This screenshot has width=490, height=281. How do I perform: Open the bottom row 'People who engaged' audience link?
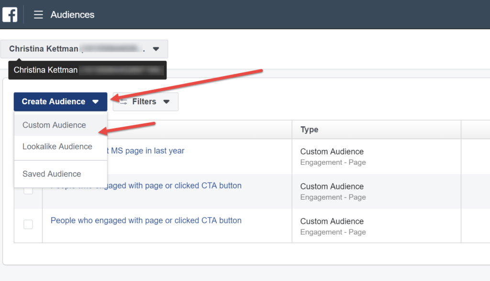click(146, 220)
